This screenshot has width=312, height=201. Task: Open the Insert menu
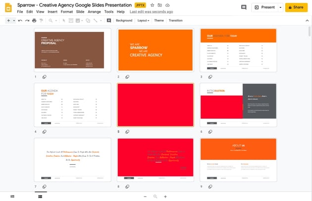click(x=52, y=12)
